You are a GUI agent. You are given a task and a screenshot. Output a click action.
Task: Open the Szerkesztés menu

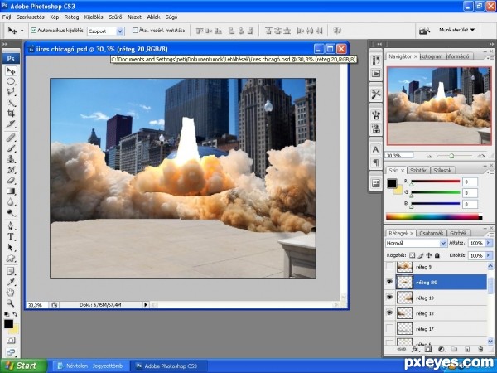31,17
